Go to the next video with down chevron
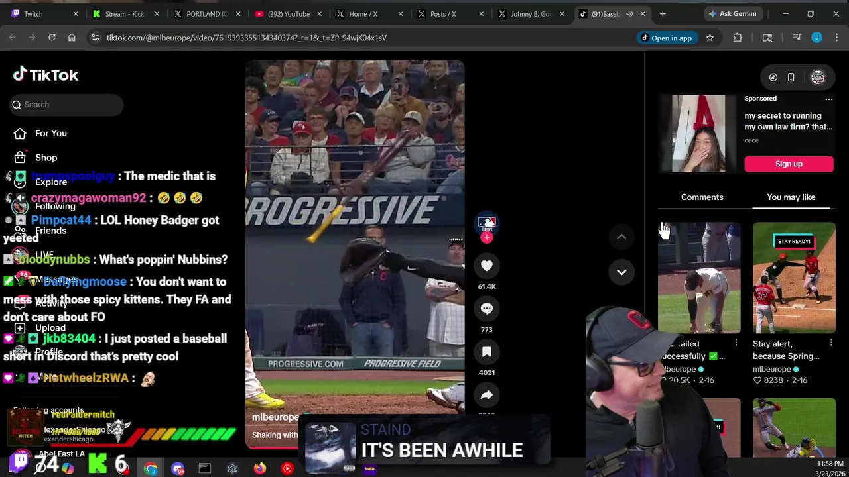Screen dimensions: 849x477 click(x=621, y=272)
